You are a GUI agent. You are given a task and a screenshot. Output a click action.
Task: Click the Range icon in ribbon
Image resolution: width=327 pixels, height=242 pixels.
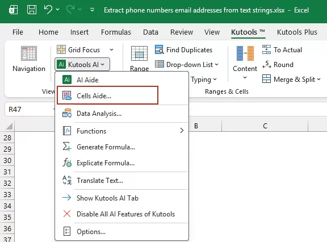click(x=139, y=53)
